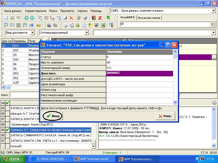The height and width of the screenshot is (163, 218).
Task: Click the eye view icon in toolbar
Action: (49, 26)
